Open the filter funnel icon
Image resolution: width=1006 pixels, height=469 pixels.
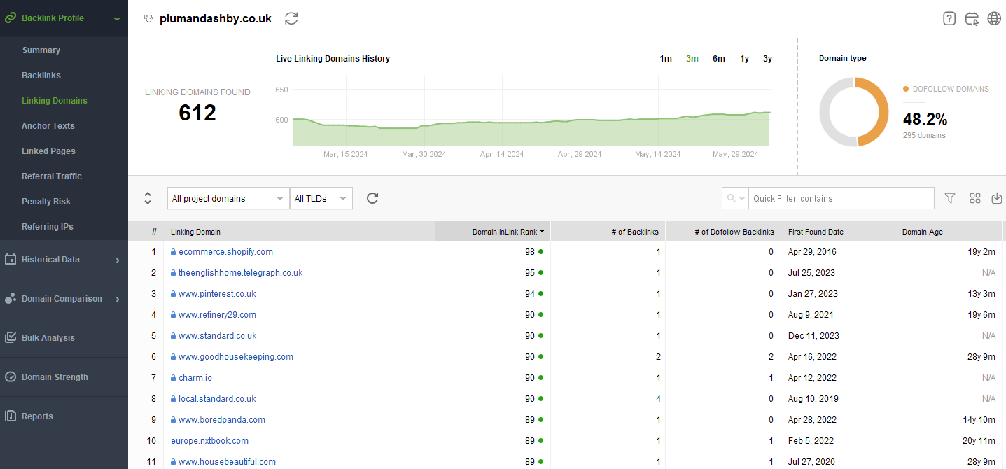(x=950, y=198)
